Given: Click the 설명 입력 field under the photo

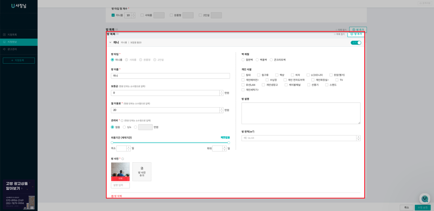Looking at the screenshot, I should click(120, 185).
